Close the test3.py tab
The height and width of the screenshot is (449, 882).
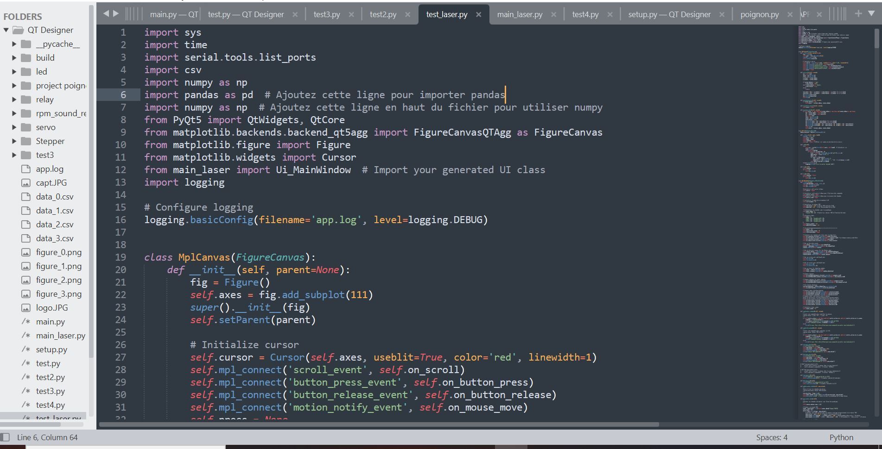pos(351,14)
